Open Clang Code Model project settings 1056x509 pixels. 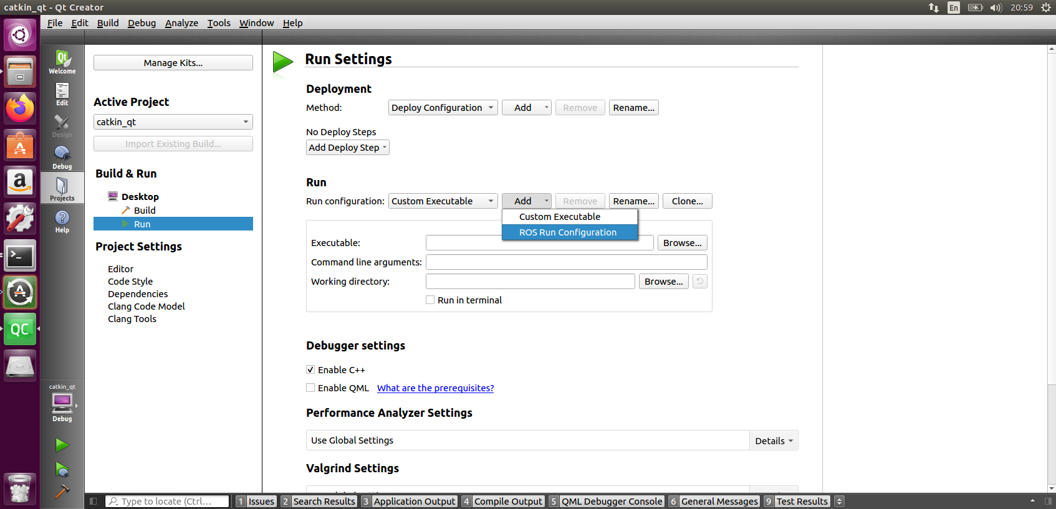[146, 307]
